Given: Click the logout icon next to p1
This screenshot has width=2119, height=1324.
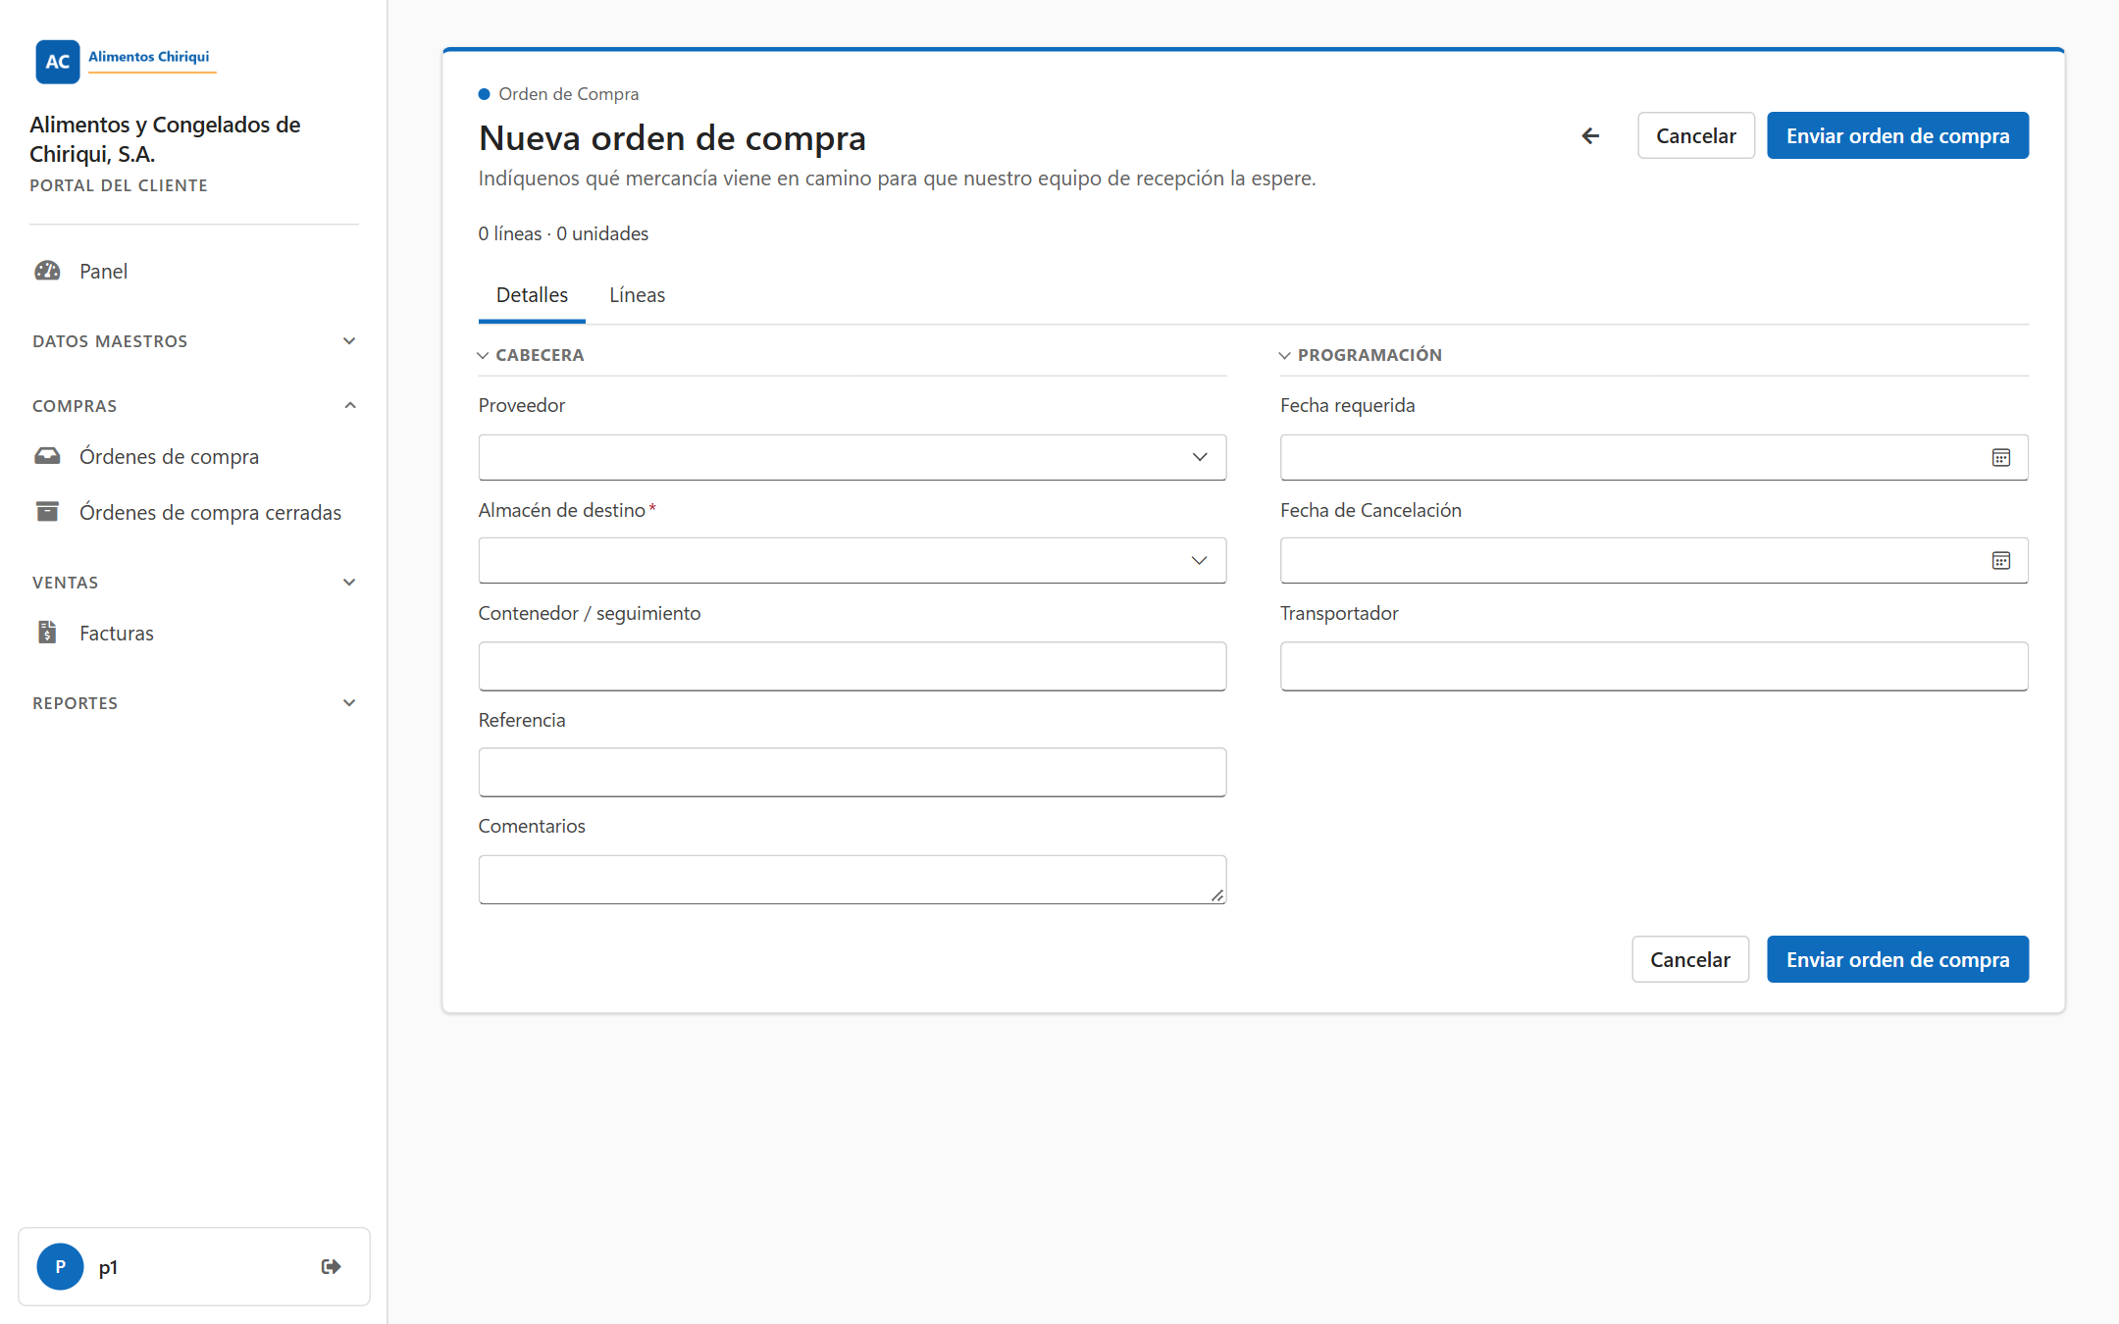Looking at the screenshot, I should [x=332, y=1266].
